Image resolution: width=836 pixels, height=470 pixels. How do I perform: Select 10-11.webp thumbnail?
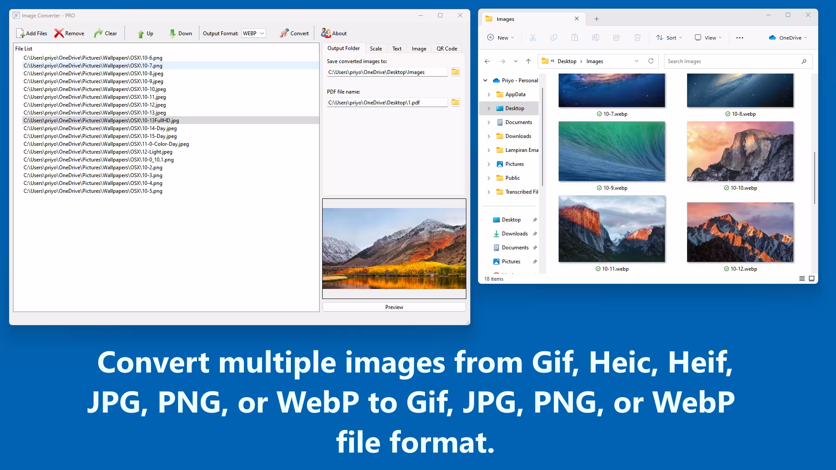[612, 229]
